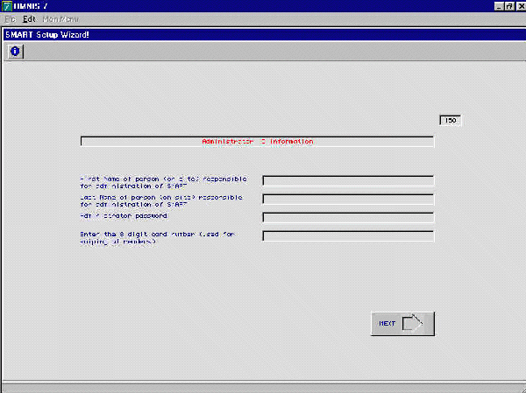Click the OMNIS 7 app icon in title bar
The image size is (526, 393).
pyautogui.click(x=7, y=6)
